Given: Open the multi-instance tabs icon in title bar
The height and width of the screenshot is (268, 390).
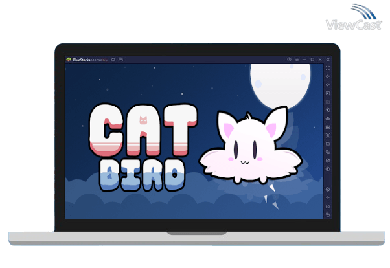Looking at the screenshot, I should tap(121, 60).
